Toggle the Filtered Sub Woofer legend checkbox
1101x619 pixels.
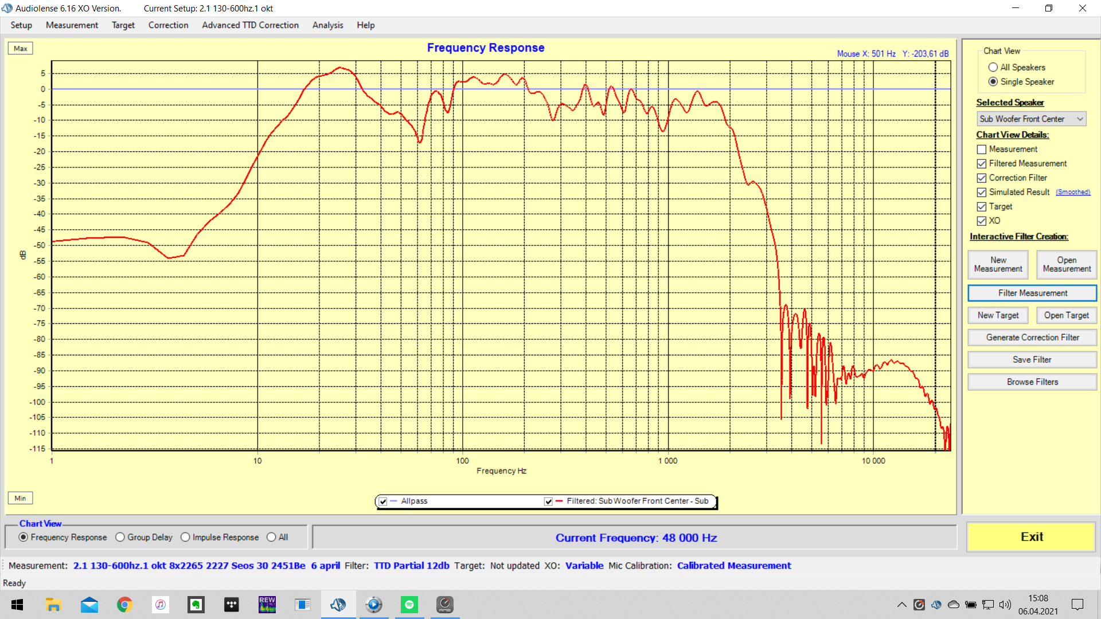(548, 502)
